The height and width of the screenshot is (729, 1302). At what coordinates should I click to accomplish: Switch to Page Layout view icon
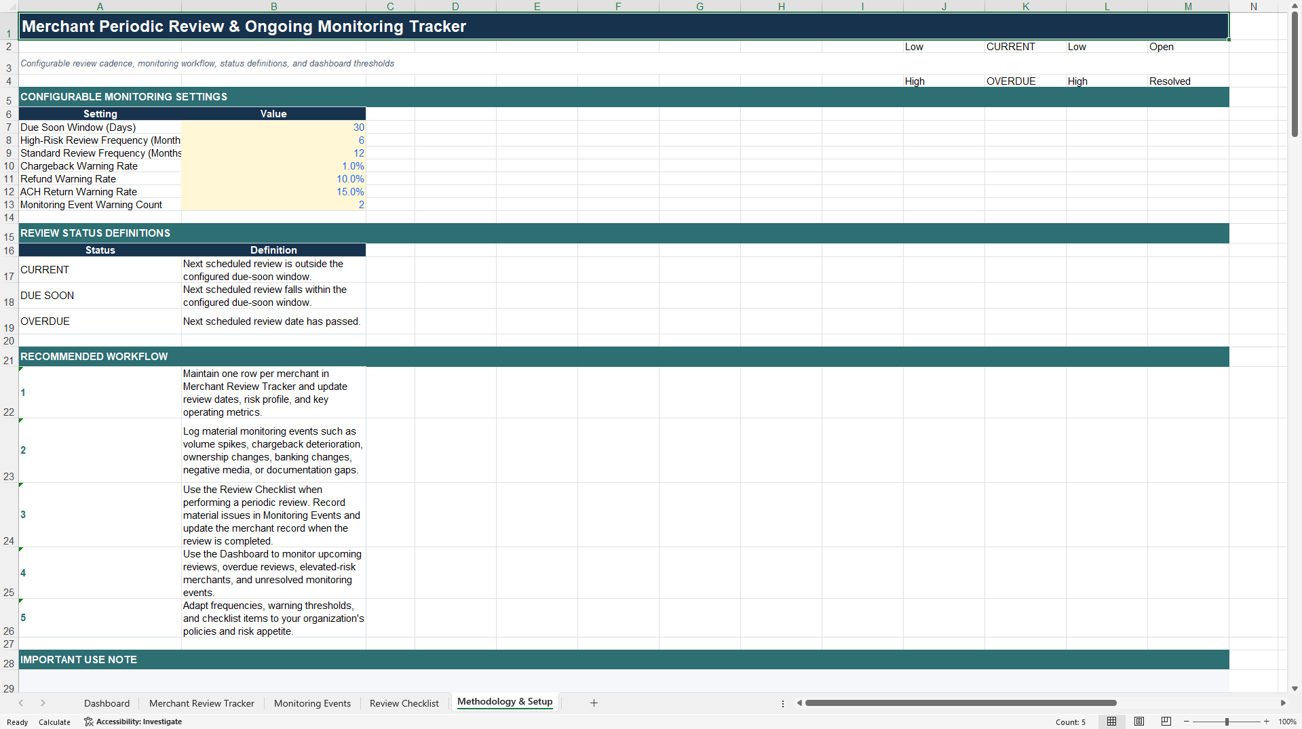coord(1139,722)
